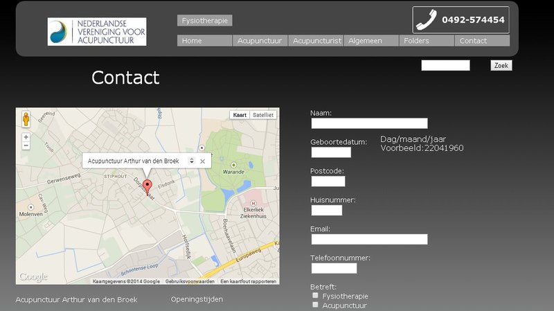
Task: Click the info popup scroll arrows
Action: 192,161
